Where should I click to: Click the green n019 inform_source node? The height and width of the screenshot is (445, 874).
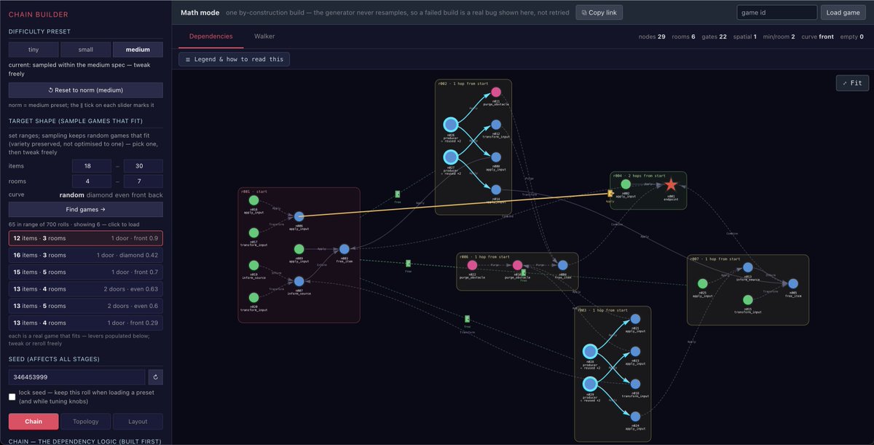pos(253,265)
